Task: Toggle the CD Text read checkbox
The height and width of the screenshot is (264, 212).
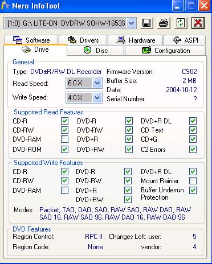Action: [193, 130]
